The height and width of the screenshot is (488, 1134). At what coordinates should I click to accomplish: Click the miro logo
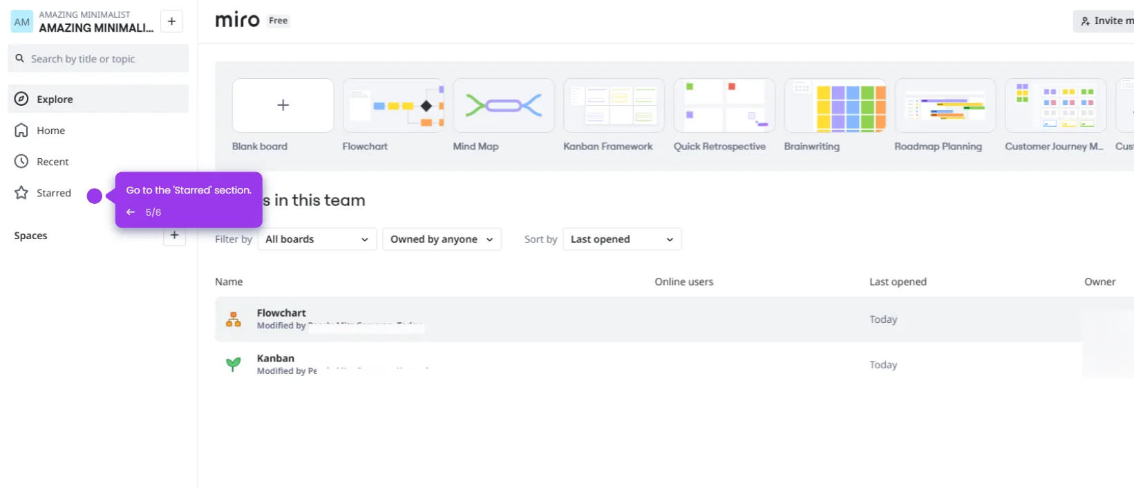237,20
